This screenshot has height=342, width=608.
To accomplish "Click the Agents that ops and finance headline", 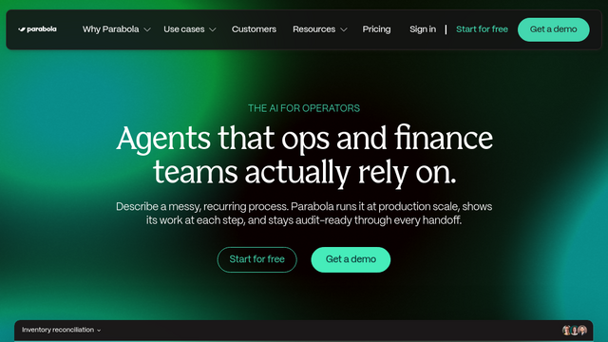I will (x=304, y=155).
